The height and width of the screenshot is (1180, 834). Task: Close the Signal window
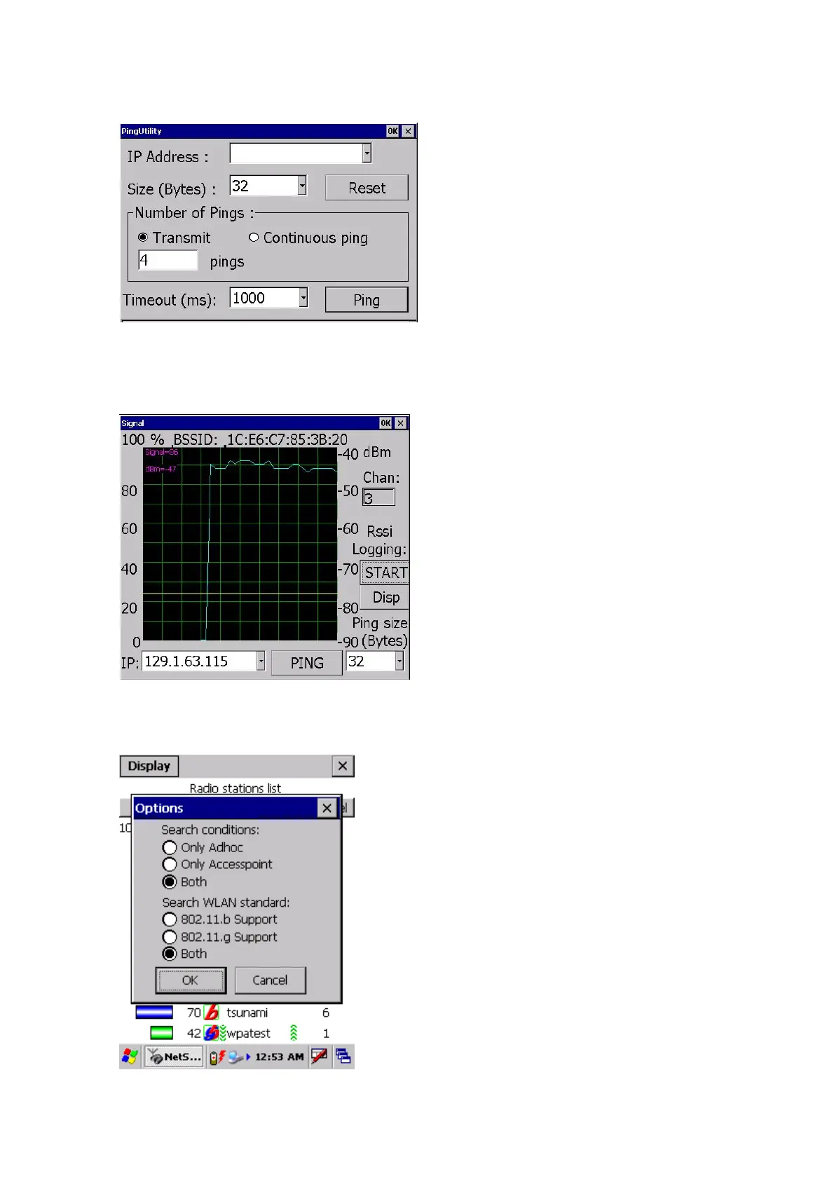tap(400, 423)
